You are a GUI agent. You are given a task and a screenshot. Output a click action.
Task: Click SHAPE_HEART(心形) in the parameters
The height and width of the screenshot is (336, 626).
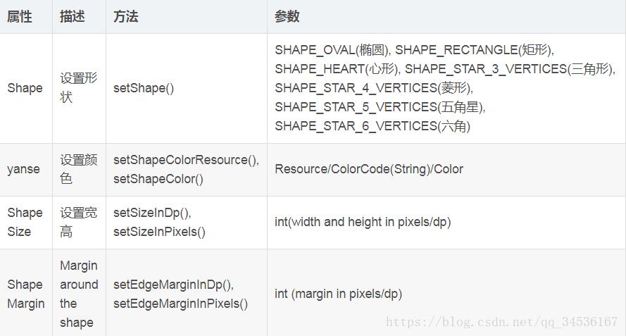coord(337,69)
